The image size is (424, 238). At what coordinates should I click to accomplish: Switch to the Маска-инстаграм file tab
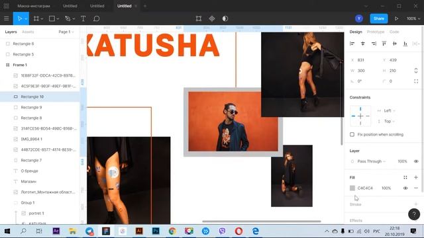34,6
